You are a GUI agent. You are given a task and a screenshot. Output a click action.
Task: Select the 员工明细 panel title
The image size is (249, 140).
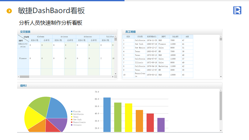pos(130,32)
